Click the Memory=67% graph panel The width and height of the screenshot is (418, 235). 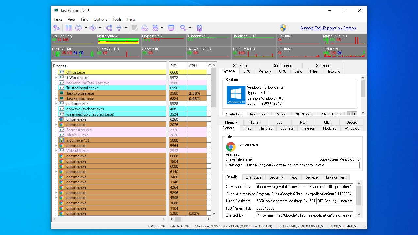click(119, 40)
